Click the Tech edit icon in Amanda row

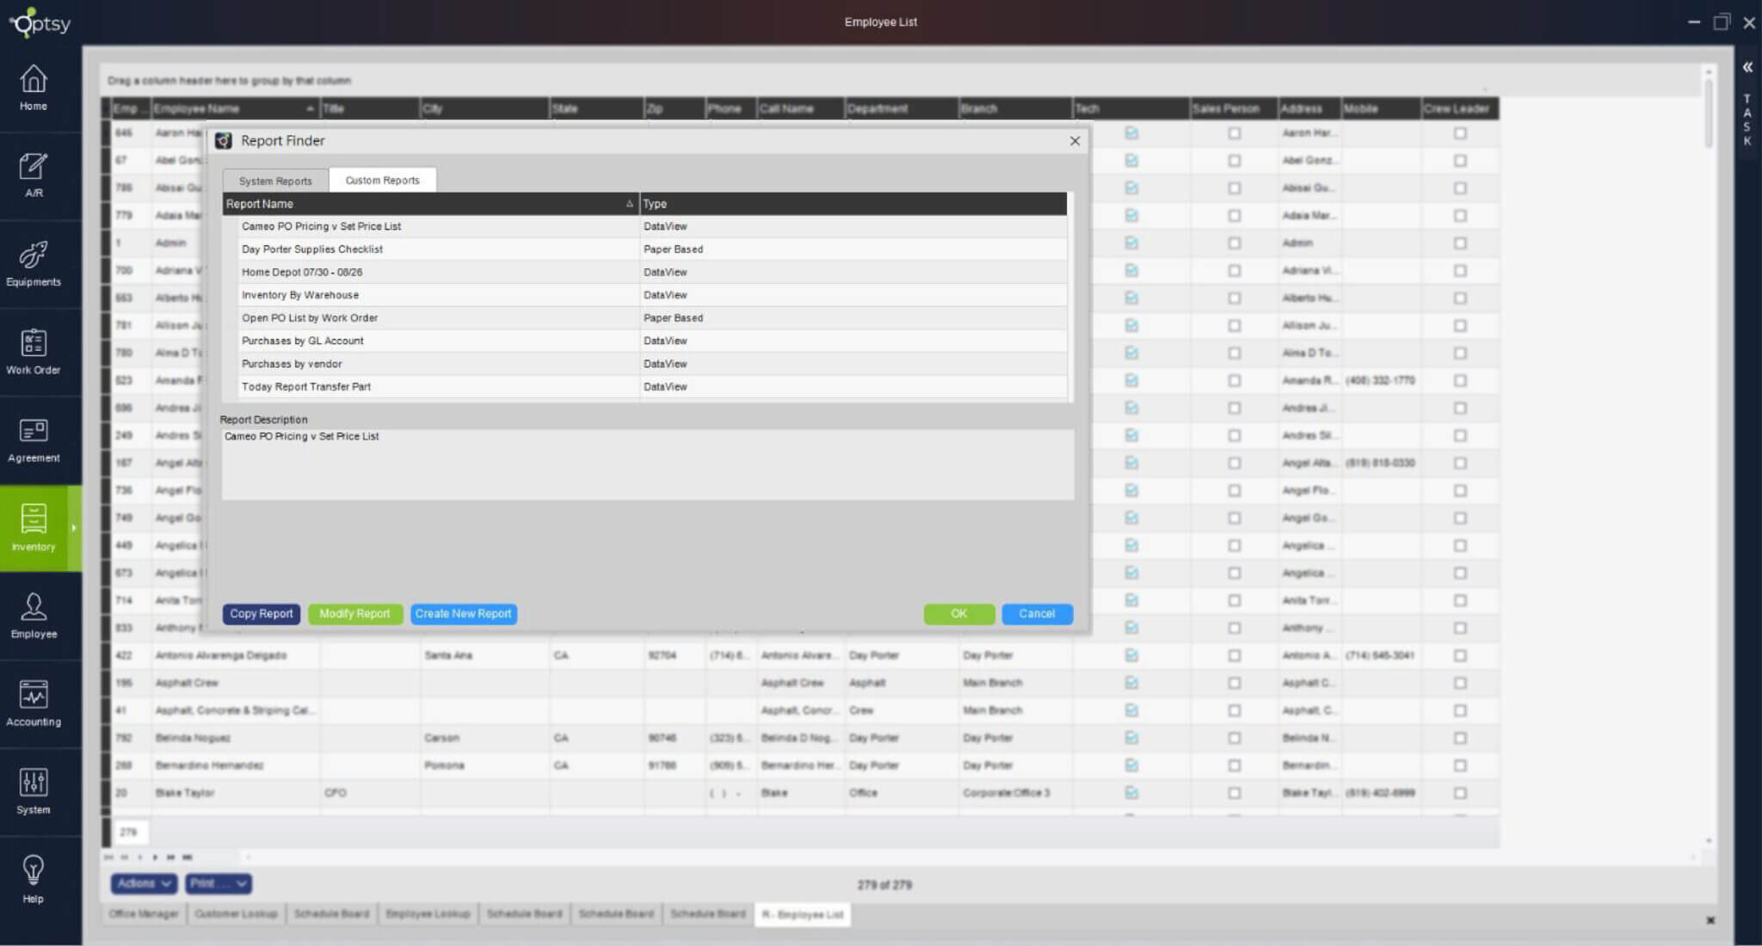(1131, 380)
